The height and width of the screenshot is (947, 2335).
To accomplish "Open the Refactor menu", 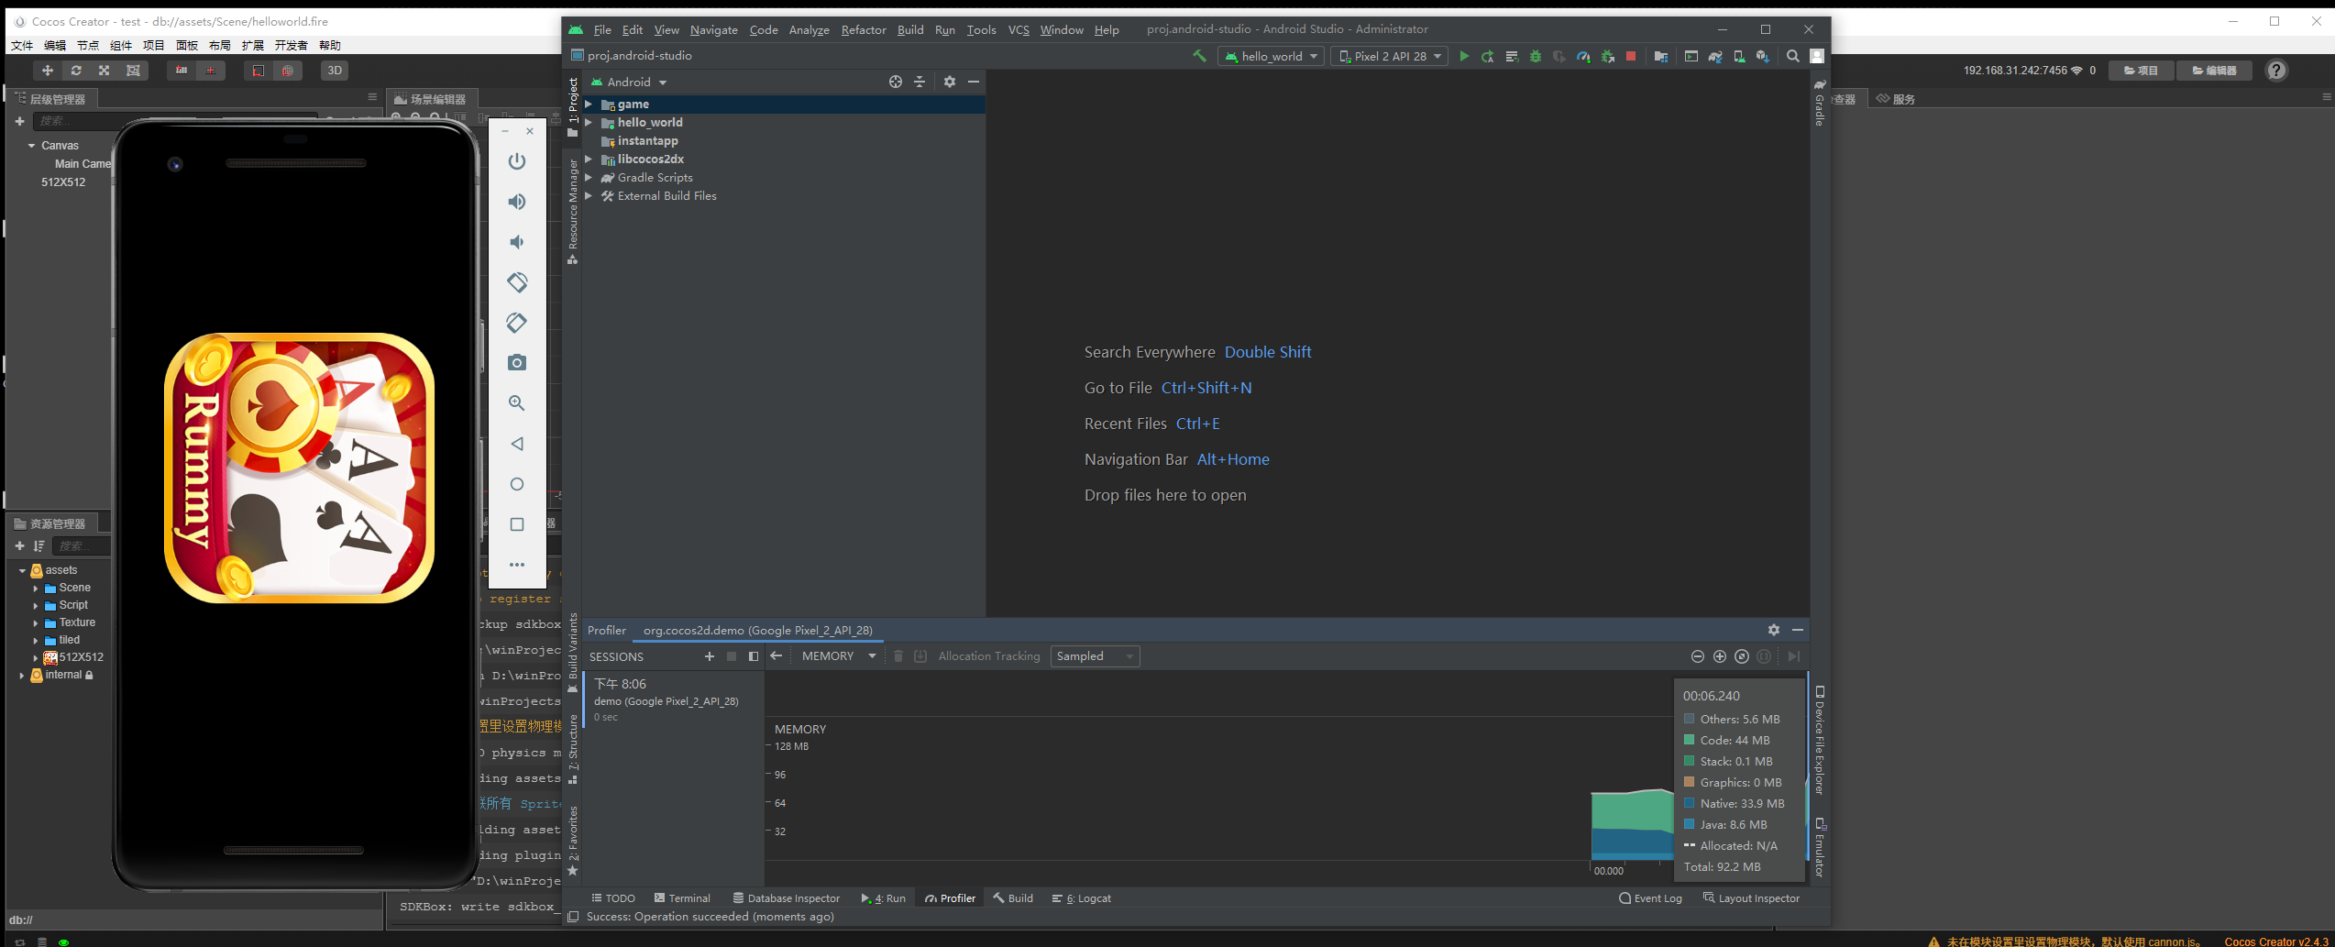I will click(863, 30).
